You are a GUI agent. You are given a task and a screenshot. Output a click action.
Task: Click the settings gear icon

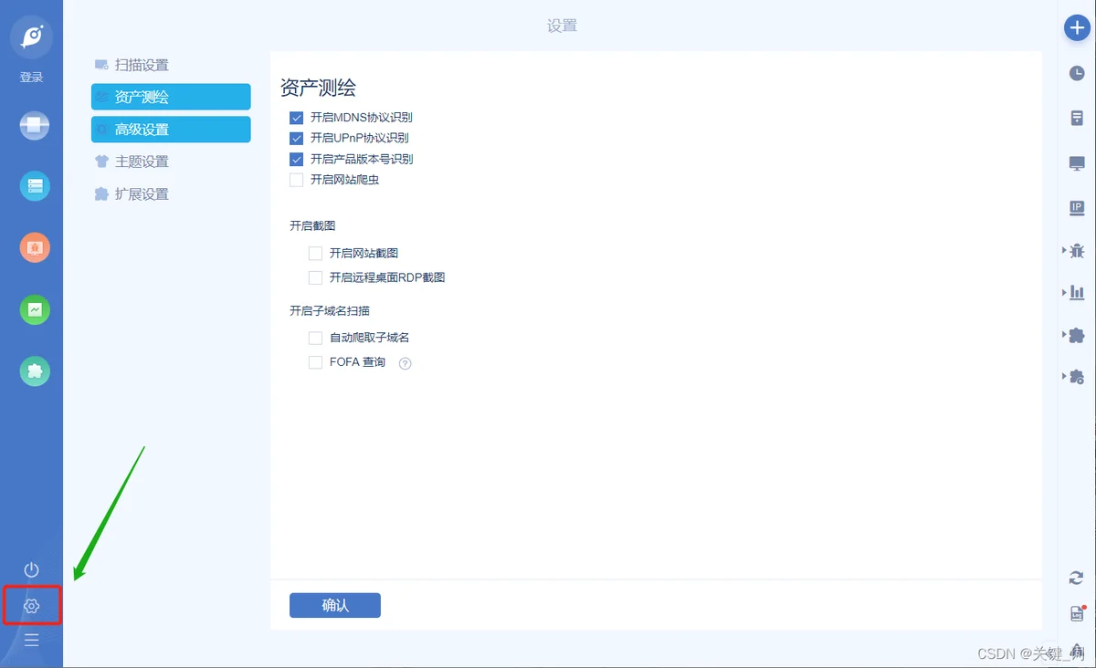click(x=32, y=606)
